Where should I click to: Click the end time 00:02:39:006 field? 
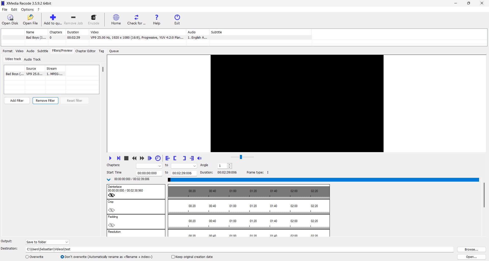point(184,173)
